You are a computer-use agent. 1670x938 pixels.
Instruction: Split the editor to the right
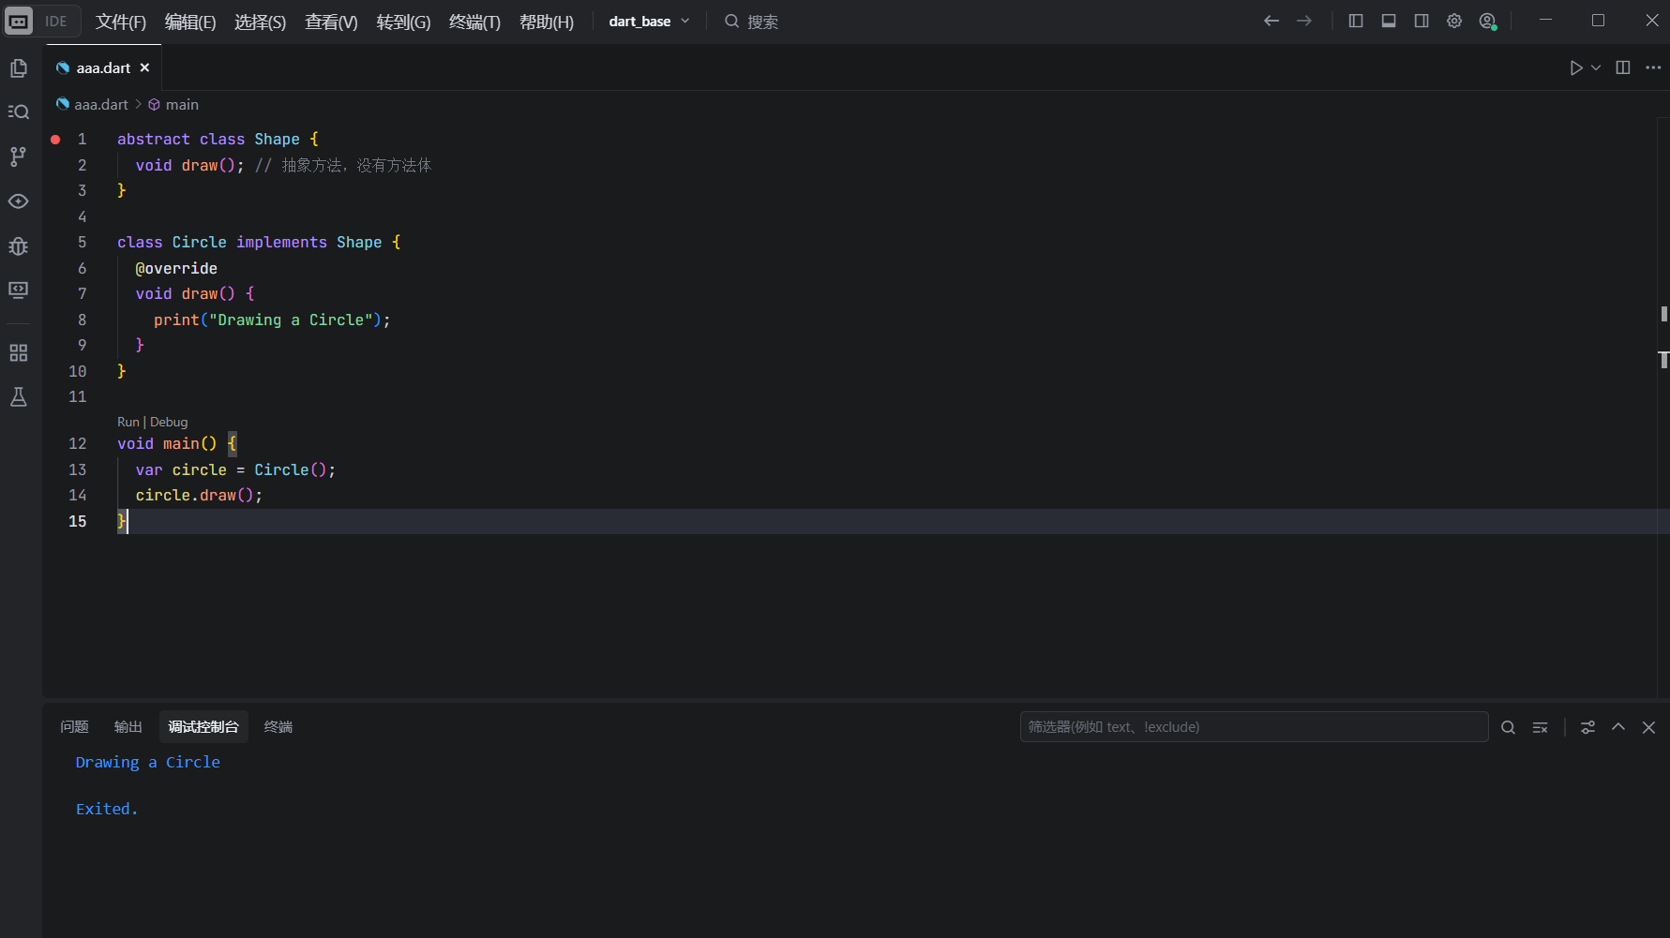point(1623,67)
